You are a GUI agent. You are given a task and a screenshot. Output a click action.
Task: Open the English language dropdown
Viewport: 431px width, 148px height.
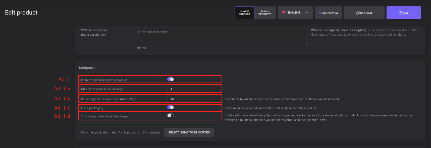(294, 13)
